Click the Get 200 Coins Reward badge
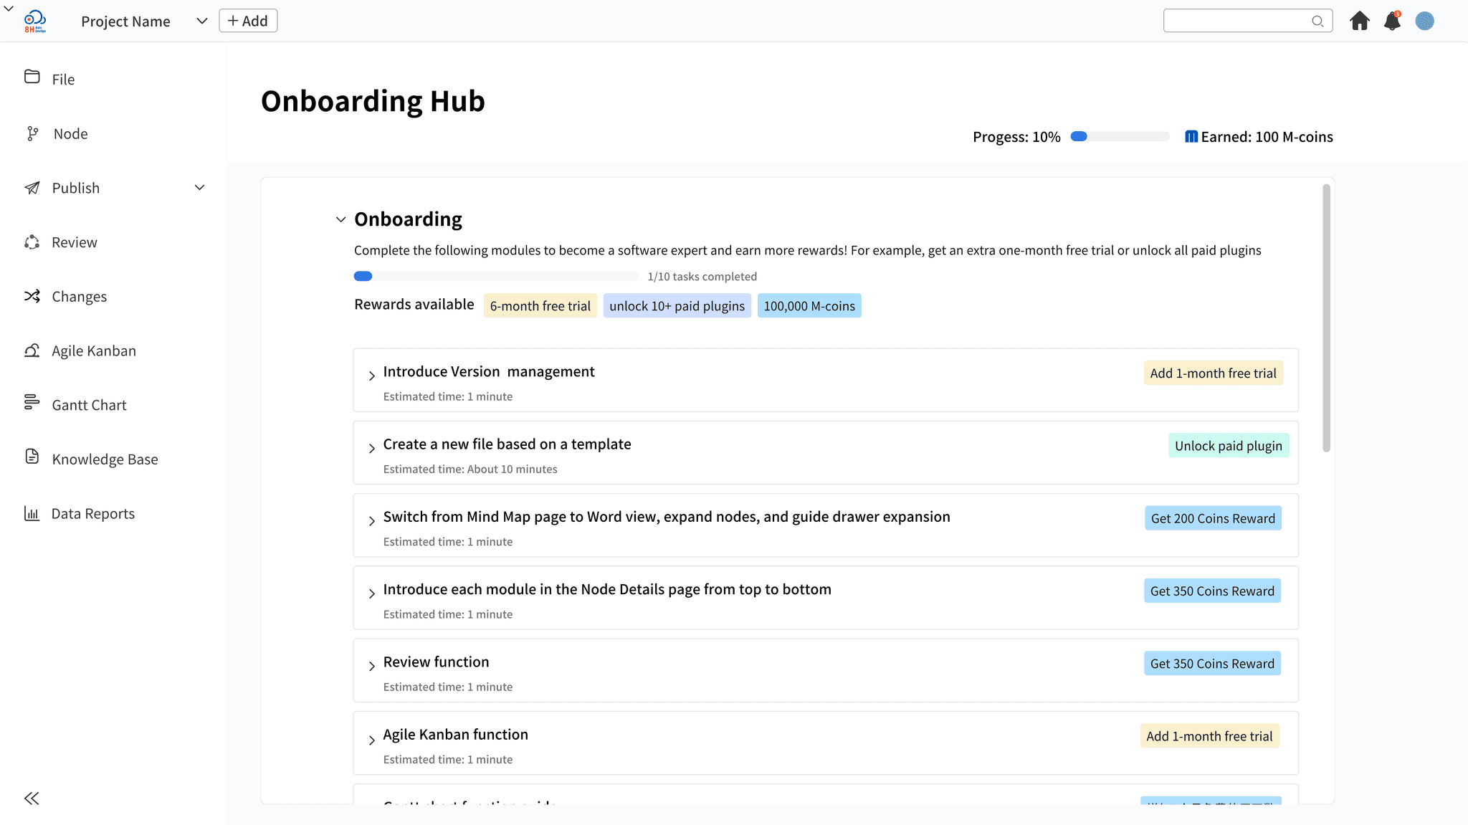The image size is (1468, 825). (x=1213, y=518)
